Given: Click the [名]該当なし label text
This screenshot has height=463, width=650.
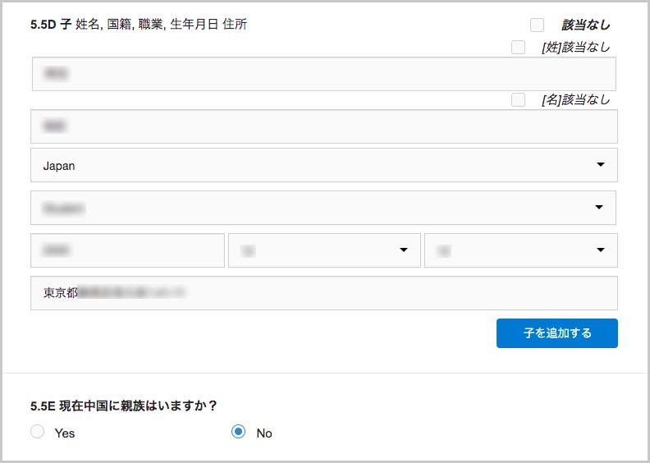Looking at the screenshot, I should coord(576,100).
